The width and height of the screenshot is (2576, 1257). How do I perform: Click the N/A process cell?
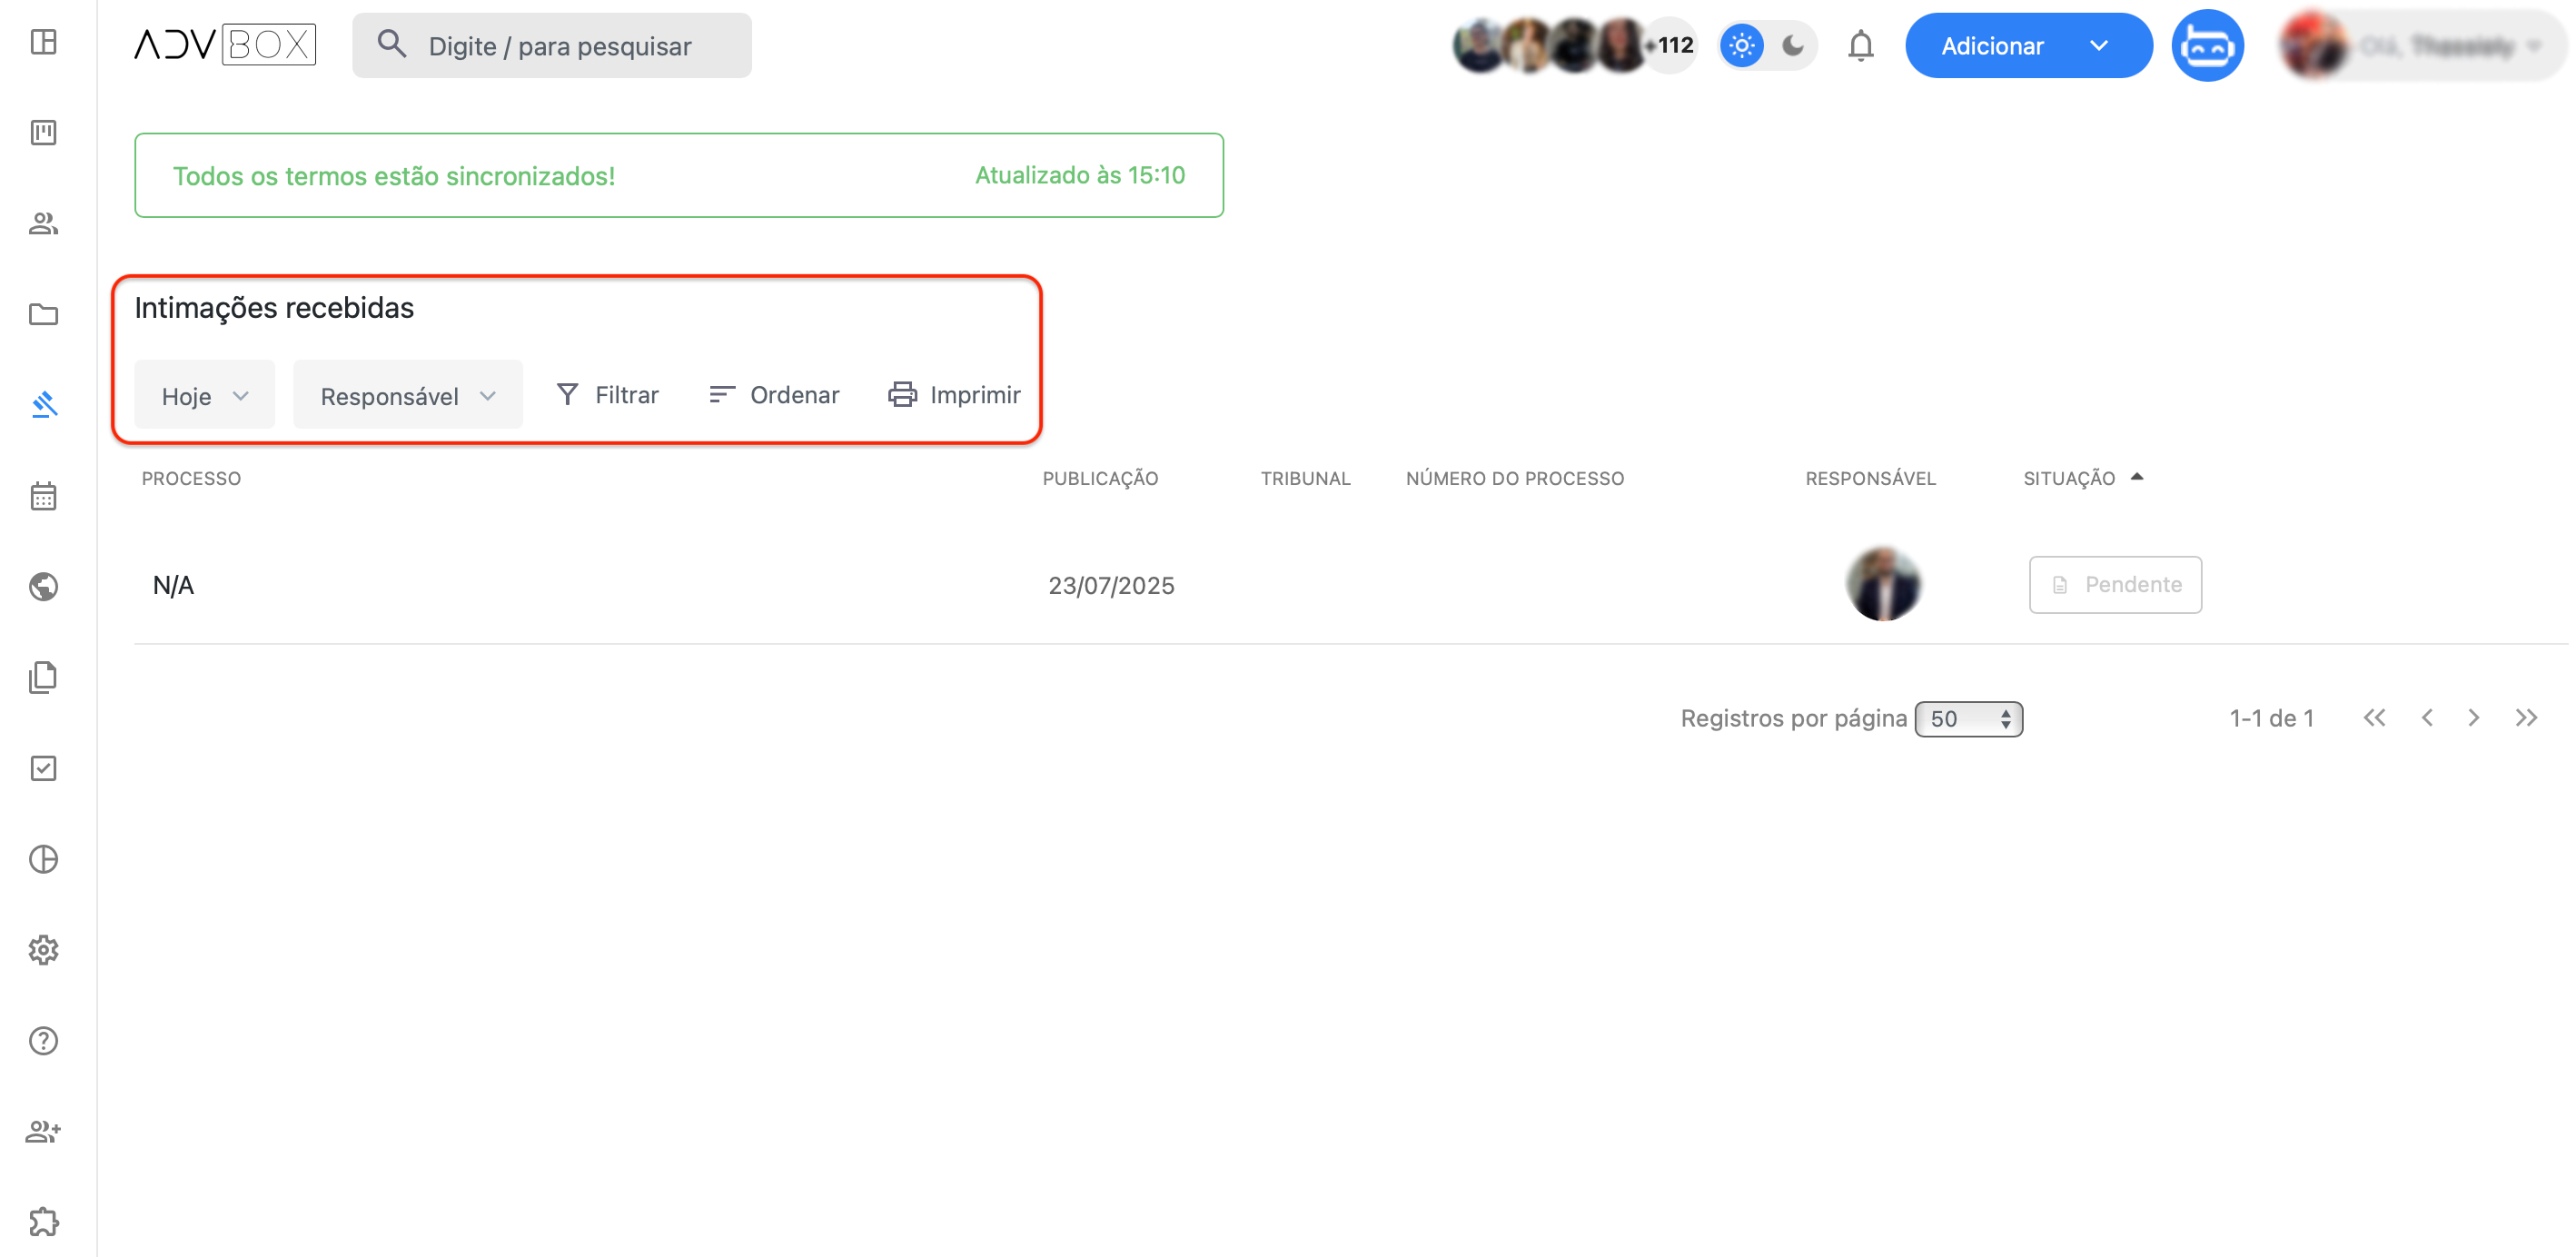tap(173, 586)
